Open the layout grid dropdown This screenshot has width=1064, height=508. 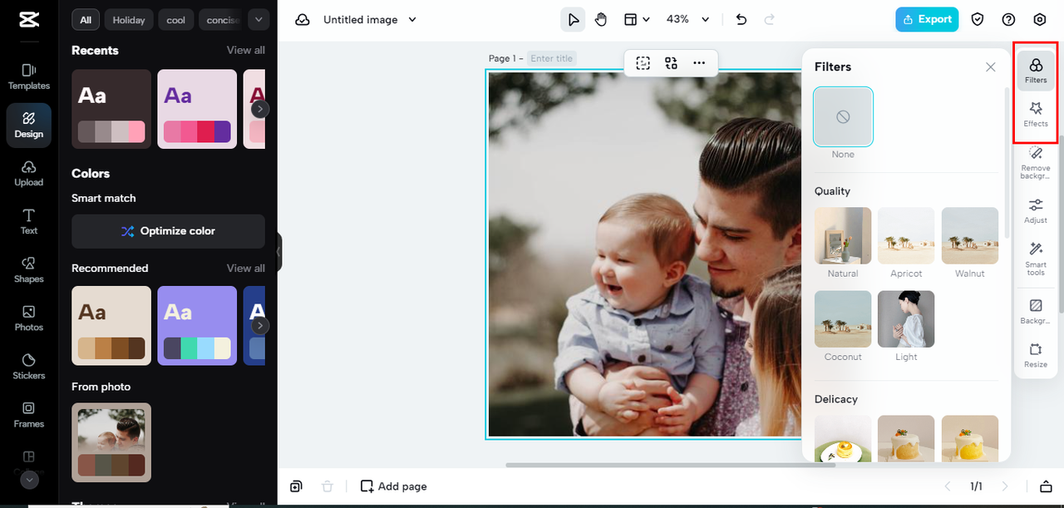[x=638, y=19]
